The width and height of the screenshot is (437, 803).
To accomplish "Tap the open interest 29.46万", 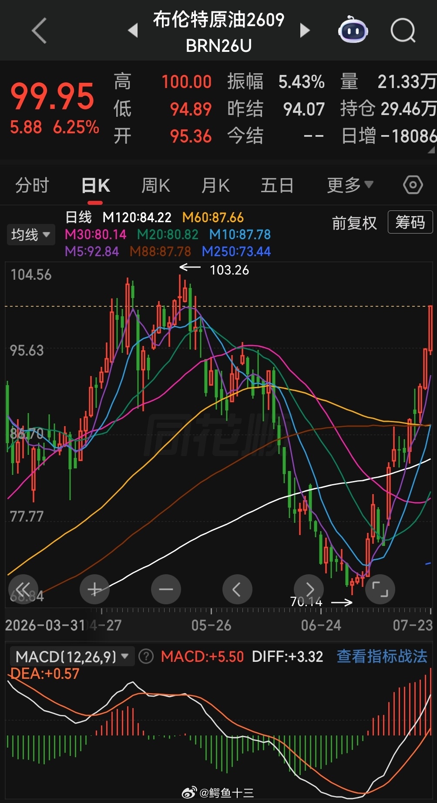I will (408, 109).
